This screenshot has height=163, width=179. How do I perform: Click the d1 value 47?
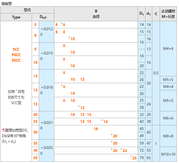pyautogui.click(x=149, y=143)
